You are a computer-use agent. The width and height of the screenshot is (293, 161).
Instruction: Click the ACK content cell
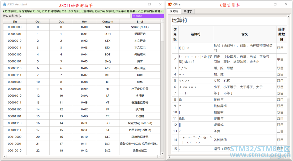coord(108,68)
